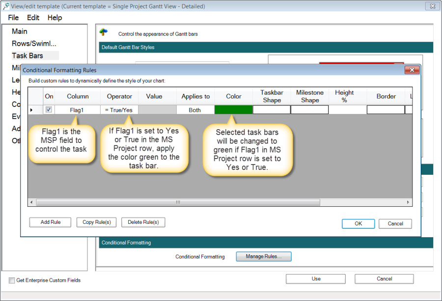This screenshot has width=442, height=301.
Task: Click the Operator header in rules grid
Action: point(119,96)
